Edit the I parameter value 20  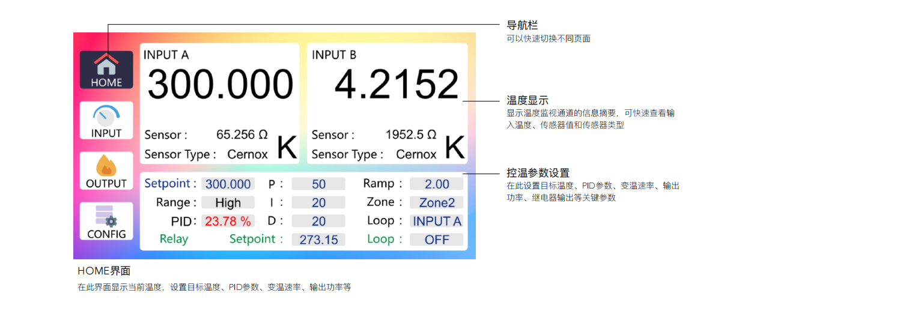(x=318, y=202)
